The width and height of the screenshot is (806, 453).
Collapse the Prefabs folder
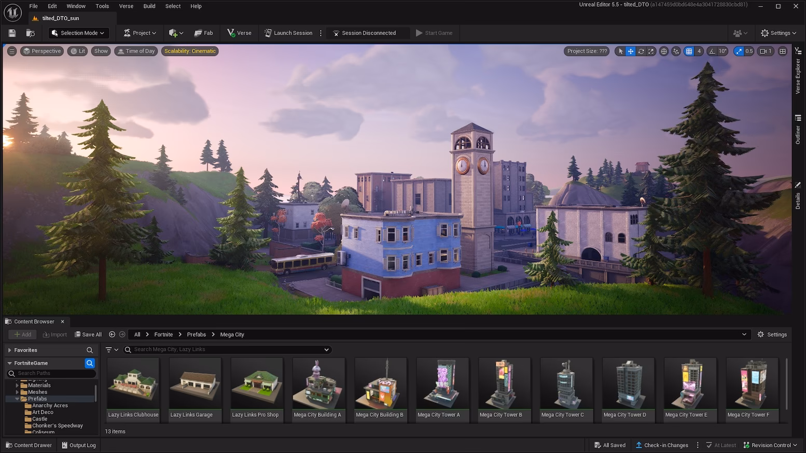(17, 399)
